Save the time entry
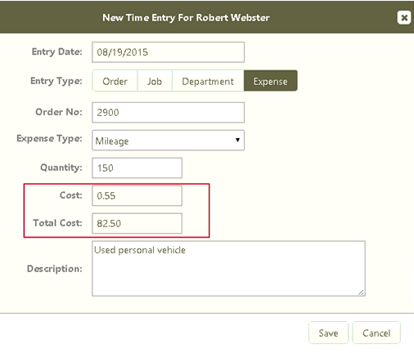Viewport: 414px width, 353px height. click(x=328, y=333)
